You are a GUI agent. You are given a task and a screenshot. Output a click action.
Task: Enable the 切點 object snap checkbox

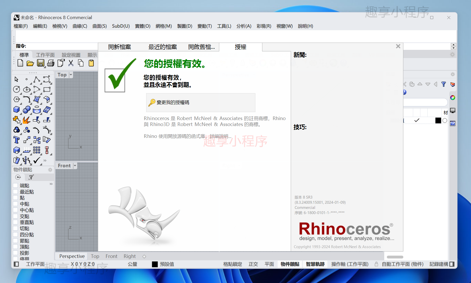[15, 228]
